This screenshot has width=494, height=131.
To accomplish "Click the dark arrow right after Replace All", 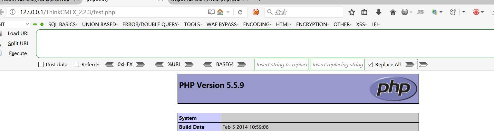I will (410, 64).
